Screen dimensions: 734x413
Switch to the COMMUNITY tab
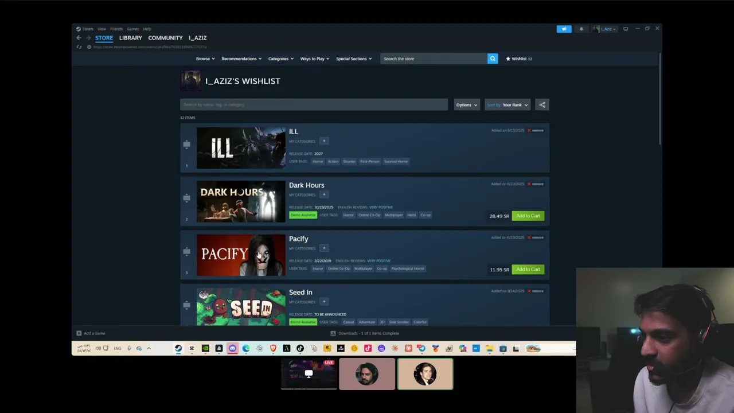165,38
